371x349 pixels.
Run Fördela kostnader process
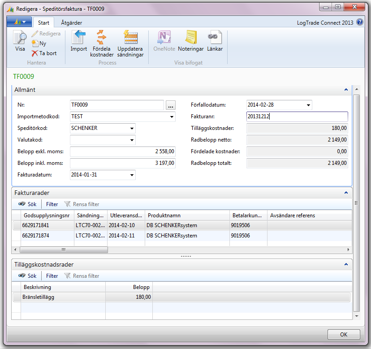pos(102,43)
